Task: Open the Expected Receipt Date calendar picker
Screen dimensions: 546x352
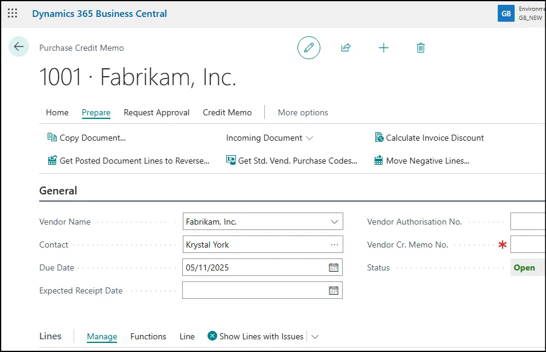Action: tap(334, 290)
